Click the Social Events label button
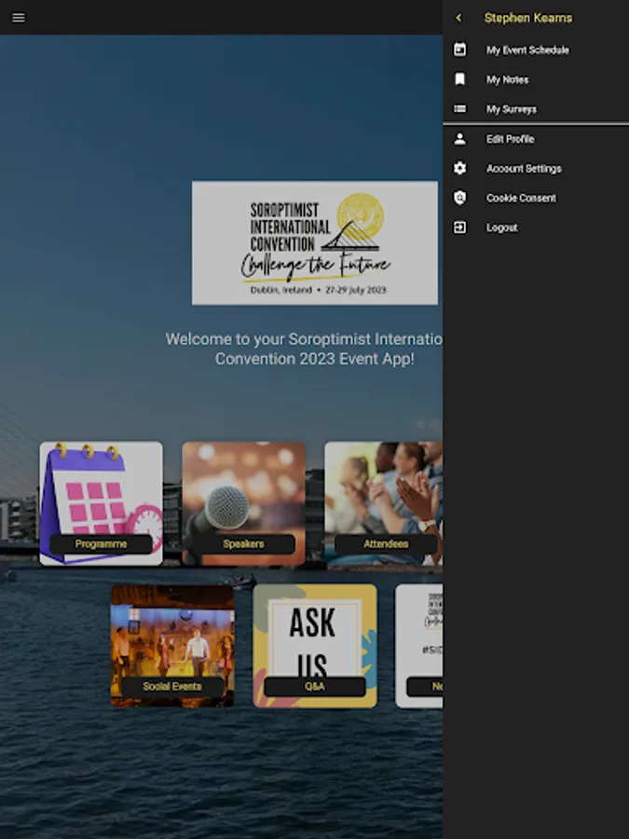 coord(172,686)
